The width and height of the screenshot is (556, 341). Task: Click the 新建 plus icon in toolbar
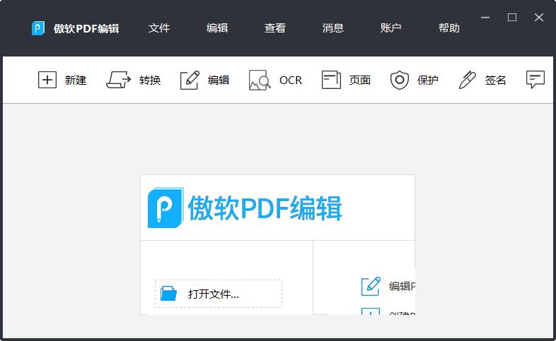[47, 80]
